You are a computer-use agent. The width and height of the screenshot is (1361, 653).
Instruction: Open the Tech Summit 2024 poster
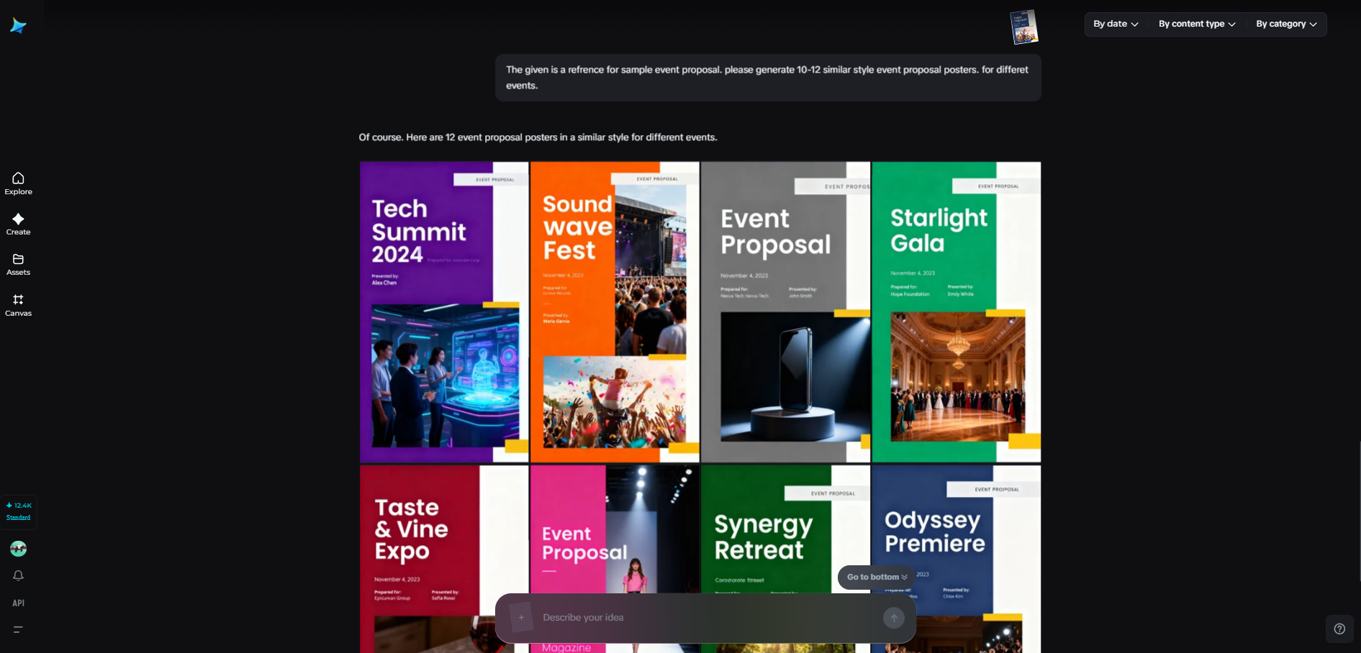[x=444, y=312]
